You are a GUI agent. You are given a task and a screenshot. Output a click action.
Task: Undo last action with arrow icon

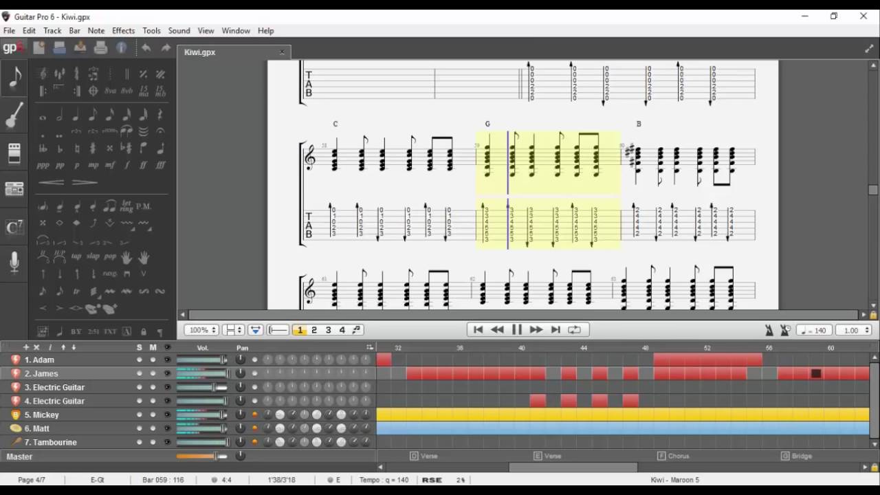click(x=146, y=47)
